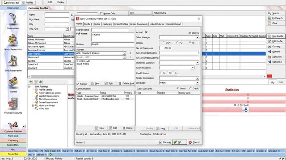Toggle the Primary address checkbox
The width and height of the screenshot is (286, 160).
pos(78,84)
